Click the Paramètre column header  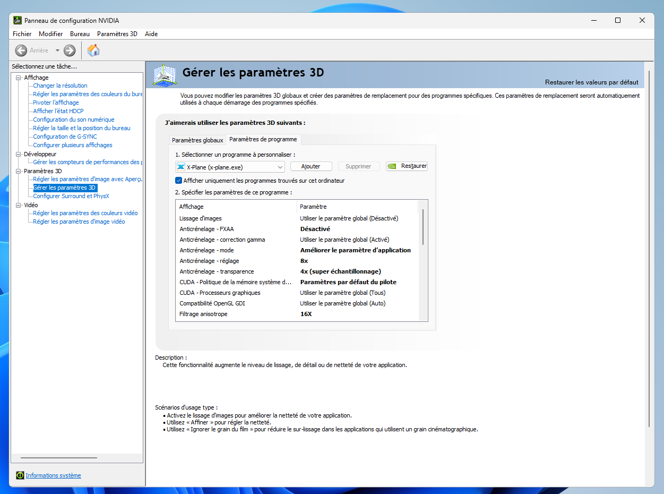(x=358, y=207)
